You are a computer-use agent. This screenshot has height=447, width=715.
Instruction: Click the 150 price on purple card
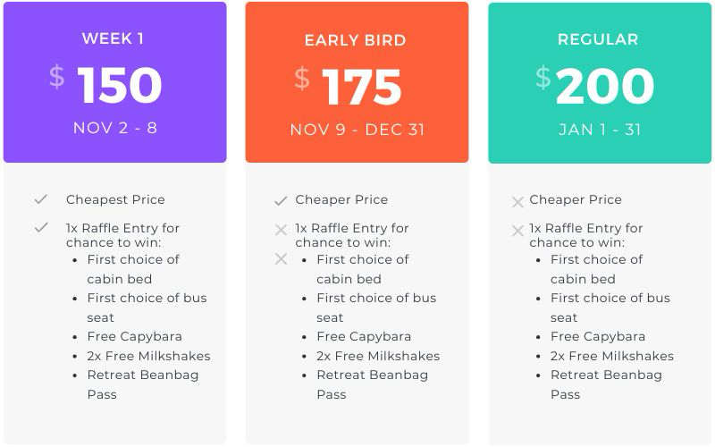(x=120, y=86)
